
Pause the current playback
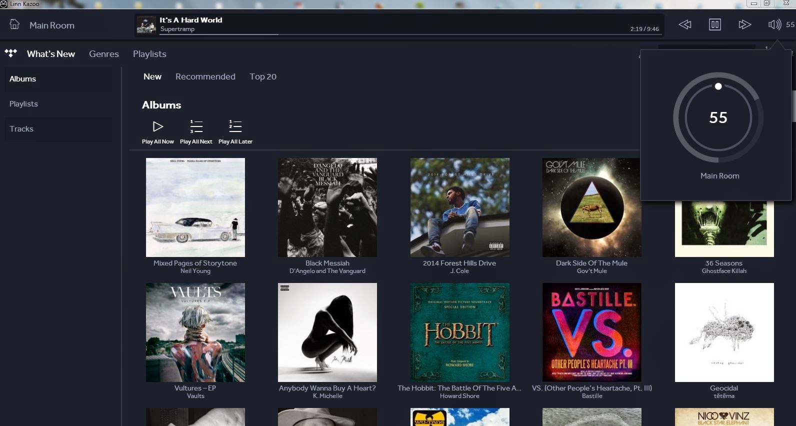point(715,24)
